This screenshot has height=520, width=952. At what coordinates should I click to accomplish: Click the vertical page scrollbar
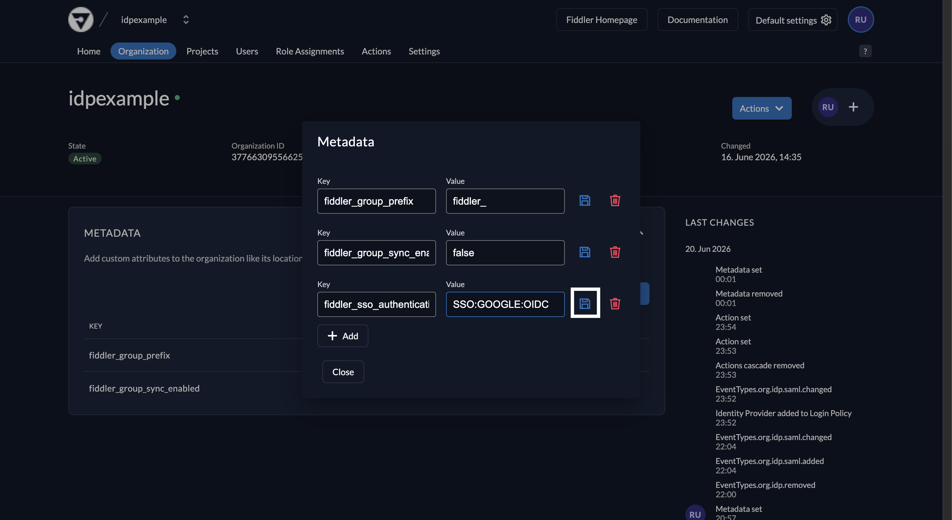[x=947, y=260]
